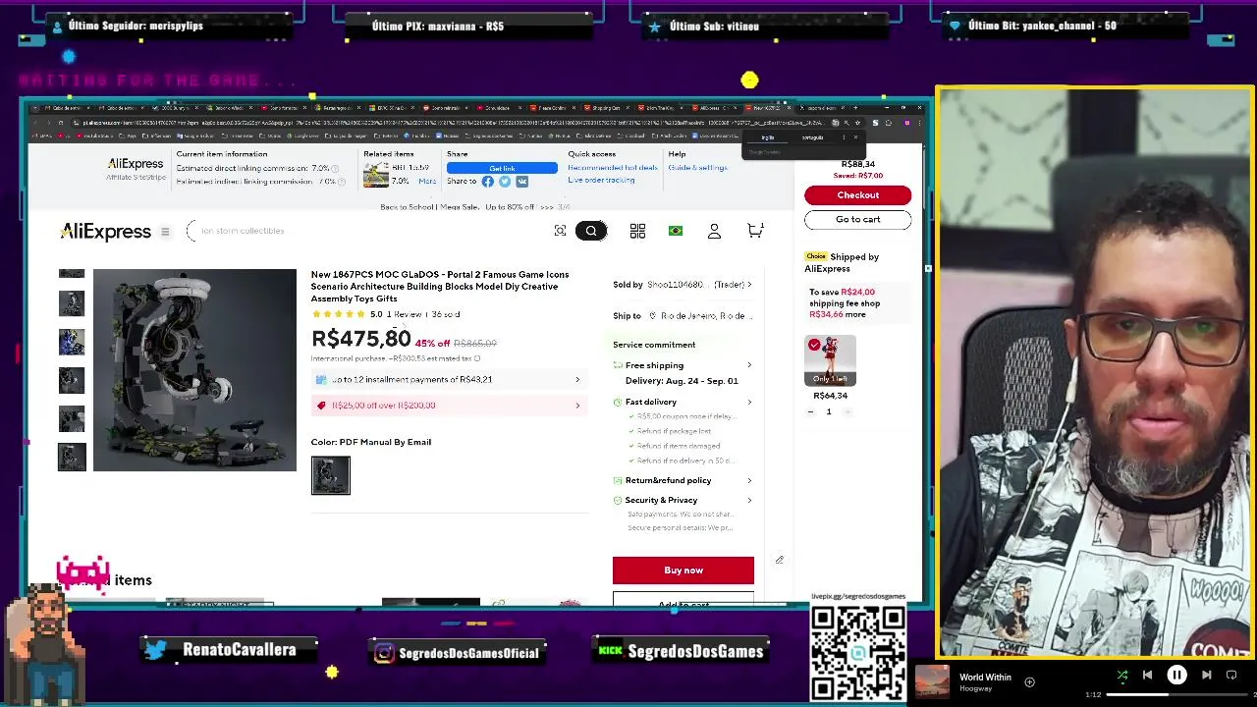This screenshot has height=707, width=1257.
Task: Select the last product thumbnail in gallery
Action: point(72,457)
